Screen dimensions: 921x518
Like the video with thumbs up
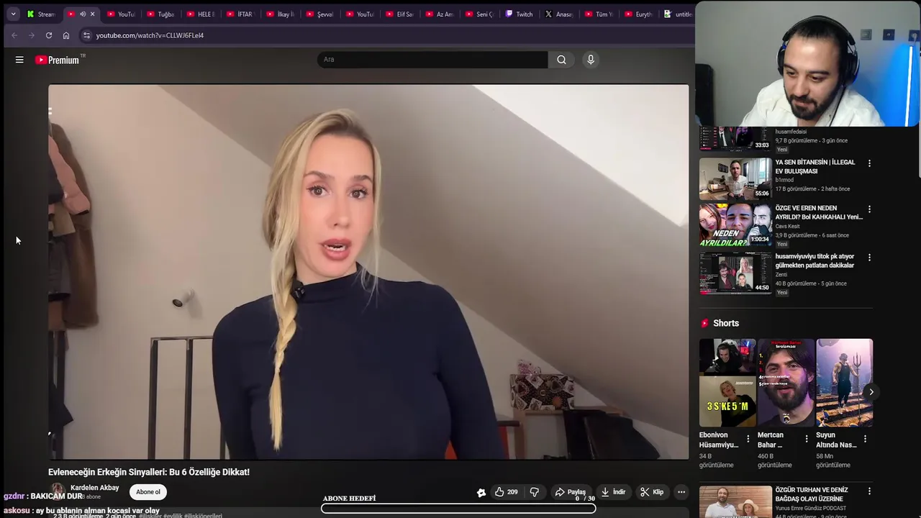(506, 492)
